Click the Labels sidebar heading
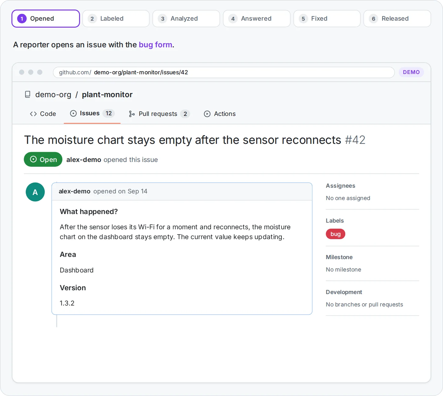The width and height of the screenshot is (443, 396). pos(335,221)
